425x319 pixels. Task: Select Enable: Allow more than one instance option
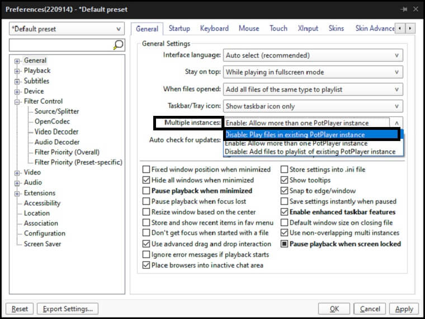click(x=313, y=143)
